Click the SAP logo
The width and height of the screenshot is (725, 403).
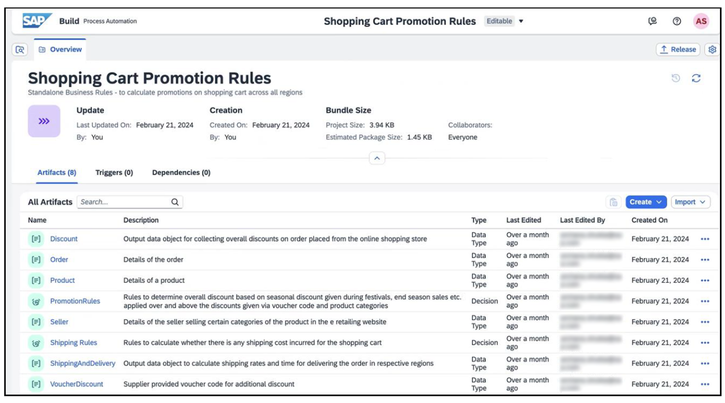coord(37,21)
